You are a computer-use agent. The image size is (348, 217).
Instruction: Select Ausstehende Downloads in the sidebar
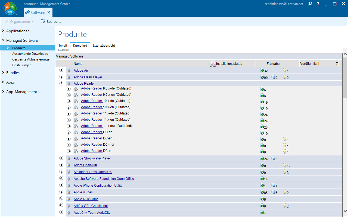[x=30, y=54]
